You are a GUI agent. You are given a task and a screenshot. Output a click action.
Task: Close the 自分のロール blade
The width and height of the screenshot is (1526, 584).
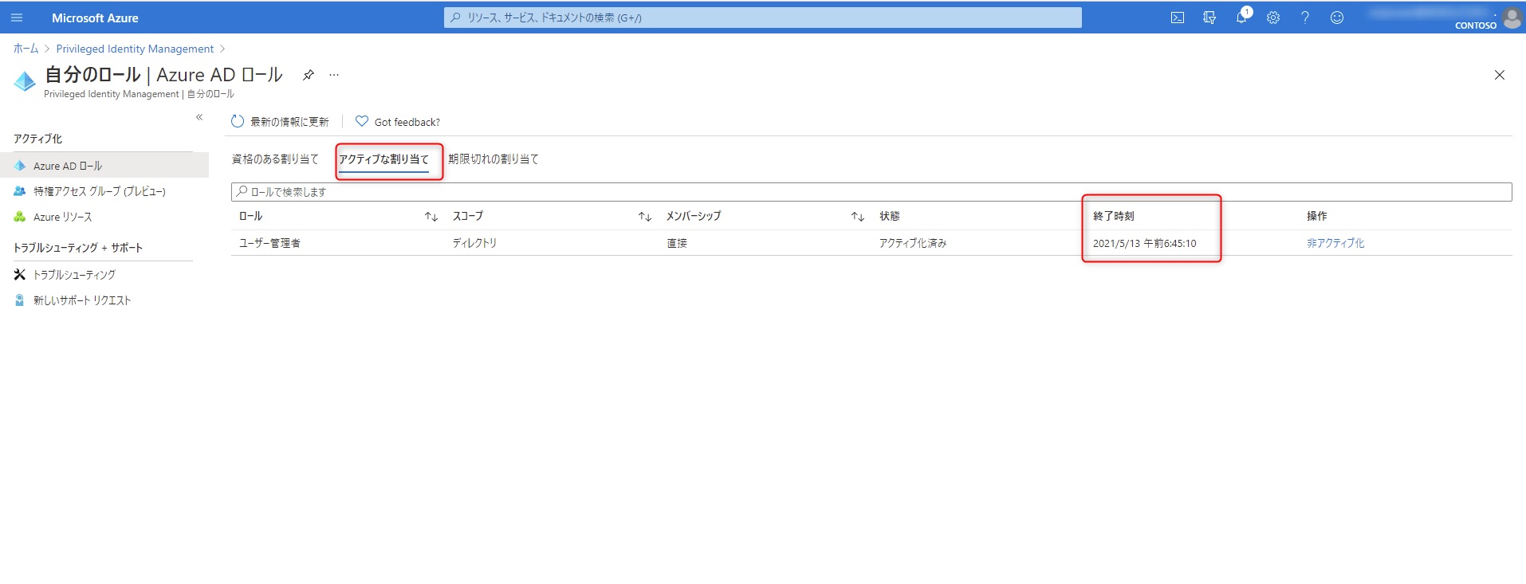pyautogui.click(x=1499, y=75)
